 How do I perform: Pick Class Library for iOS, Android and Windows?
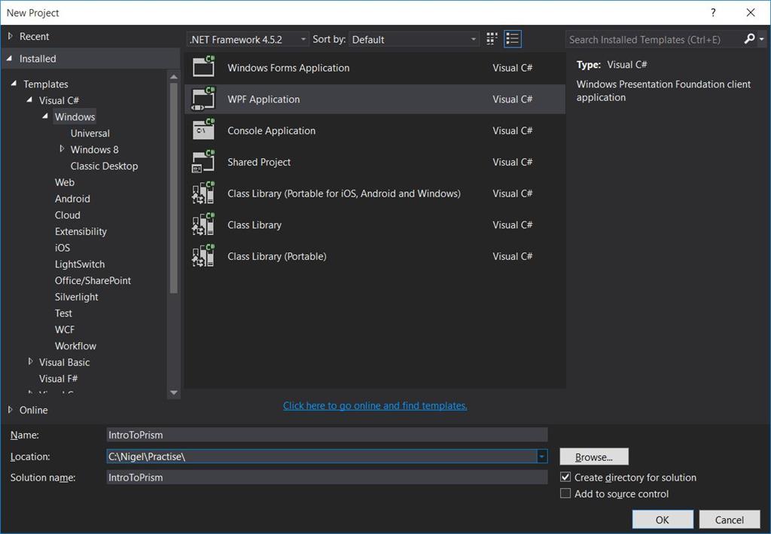click(204, 193)
